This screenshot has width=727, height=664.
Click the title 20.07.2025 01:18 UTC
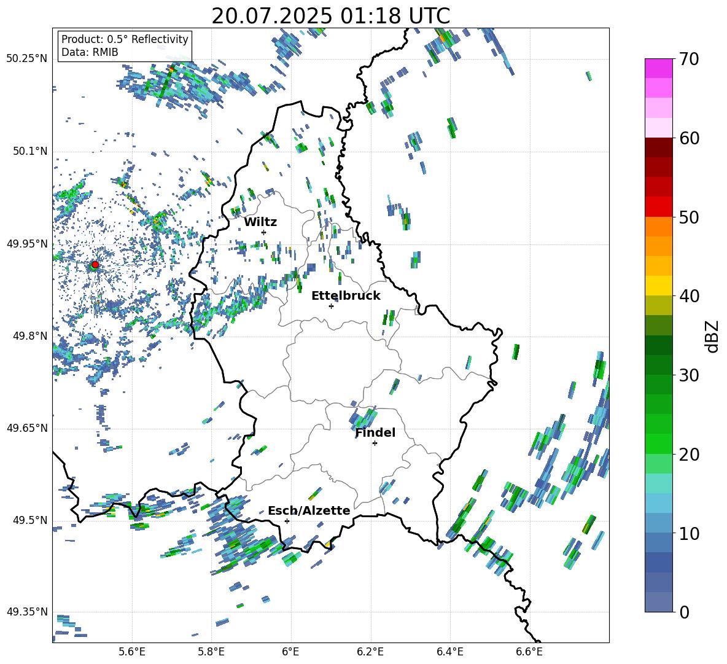click(x=331, y=16)
